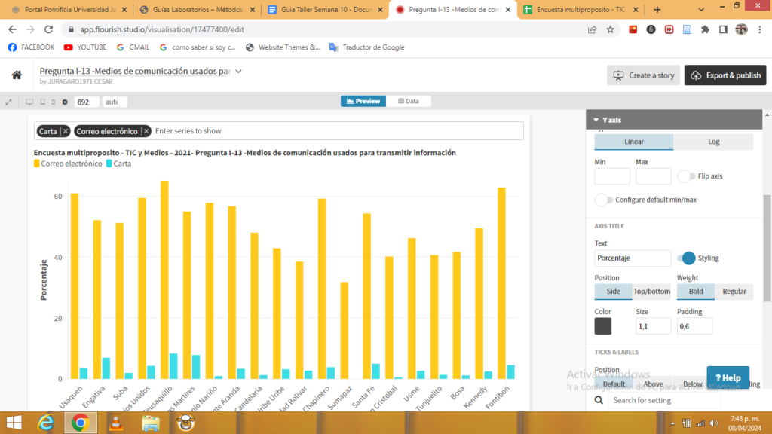Switch to the Data tab
This screenshot has width=772, height=434.
point(409,102)
